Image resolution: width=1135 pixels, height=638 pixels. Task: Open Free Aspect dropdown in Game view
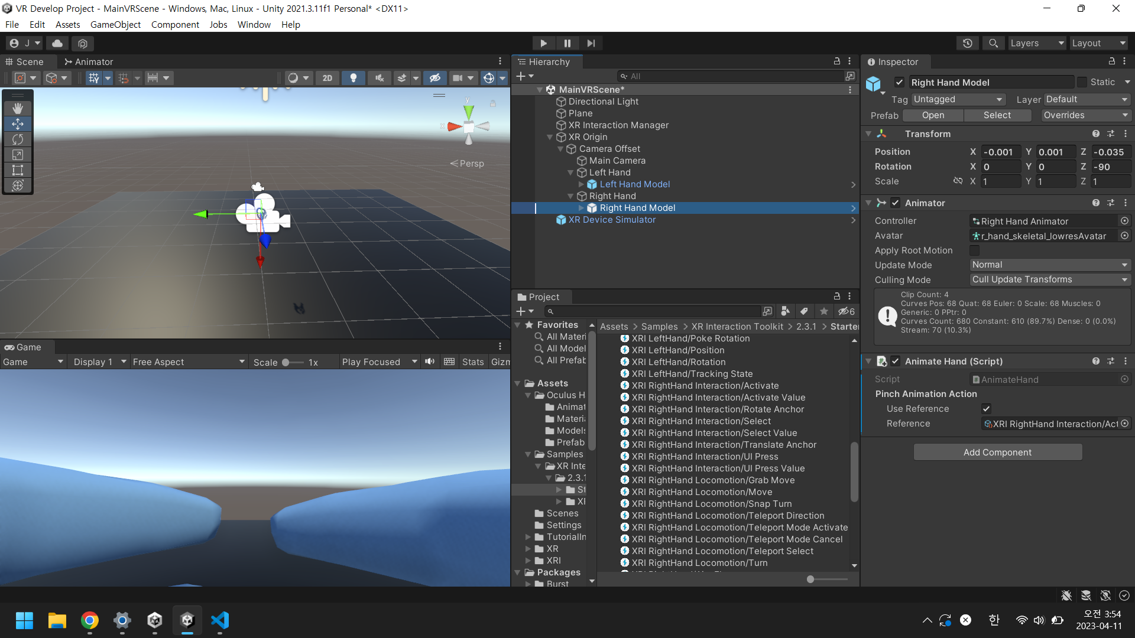[x=189, y=362]
